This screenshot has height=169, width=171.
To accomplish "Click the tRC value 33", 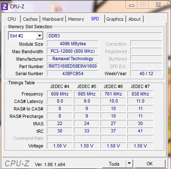I will tap(87, 131).
